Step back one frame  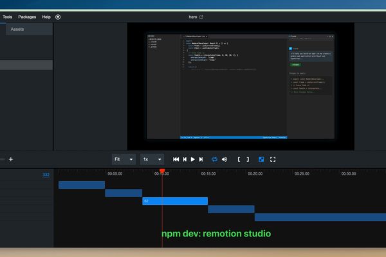[x=185, y=159]
